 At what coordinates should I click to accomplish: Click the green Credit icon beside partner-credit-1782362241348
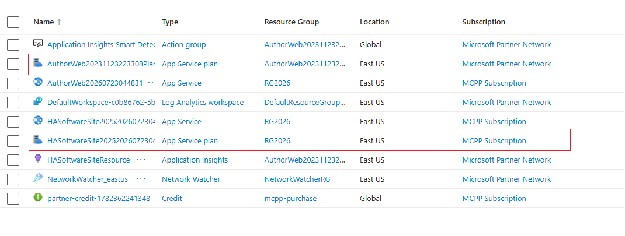pos(38,198)
